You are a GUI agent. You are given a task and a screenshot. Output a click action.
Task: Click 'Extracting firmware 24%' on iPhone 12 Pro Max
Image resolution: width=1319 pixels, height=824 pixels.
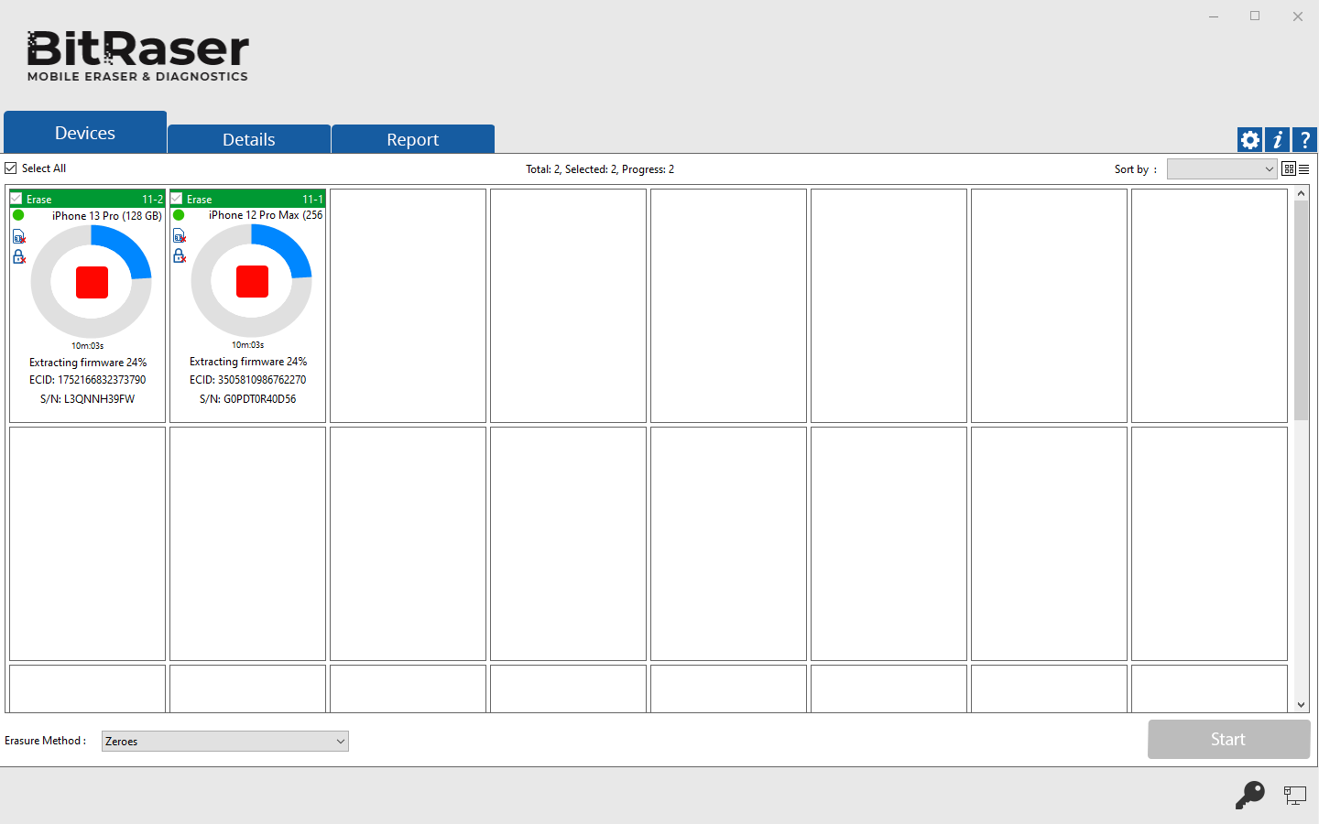click(x=248, y=362)
